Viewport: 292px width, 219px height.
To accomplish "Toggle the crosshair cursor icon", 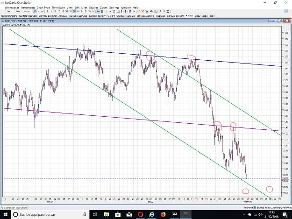I will pyautogui.click(x=98, y=11).
